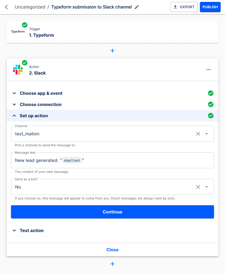Click the Export button

184,7
